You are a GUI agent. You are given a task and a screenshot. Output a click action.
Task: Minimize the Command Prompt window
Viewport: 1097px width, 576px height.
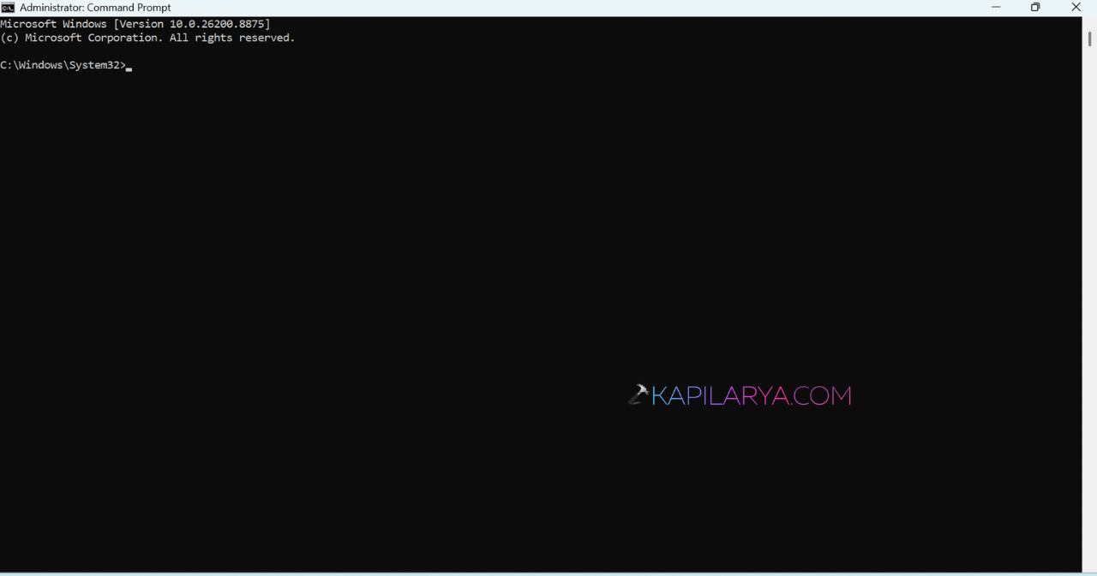pyautogui.click(x=996, y=8)
